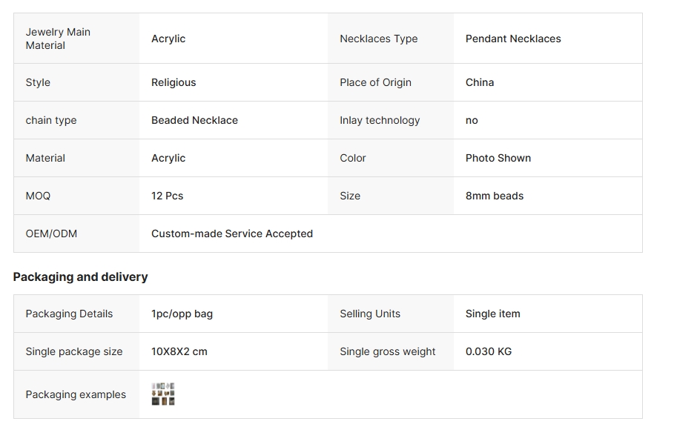Viewport: 677px width, 427px height.
Task: Click the 'Single gross weight' label
Action: pyautogui.click(x=388, y=351)
